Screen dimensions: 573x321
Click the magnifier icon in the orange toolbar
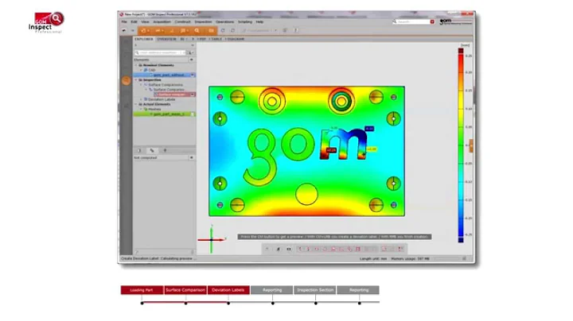click(x=197, y=31)
